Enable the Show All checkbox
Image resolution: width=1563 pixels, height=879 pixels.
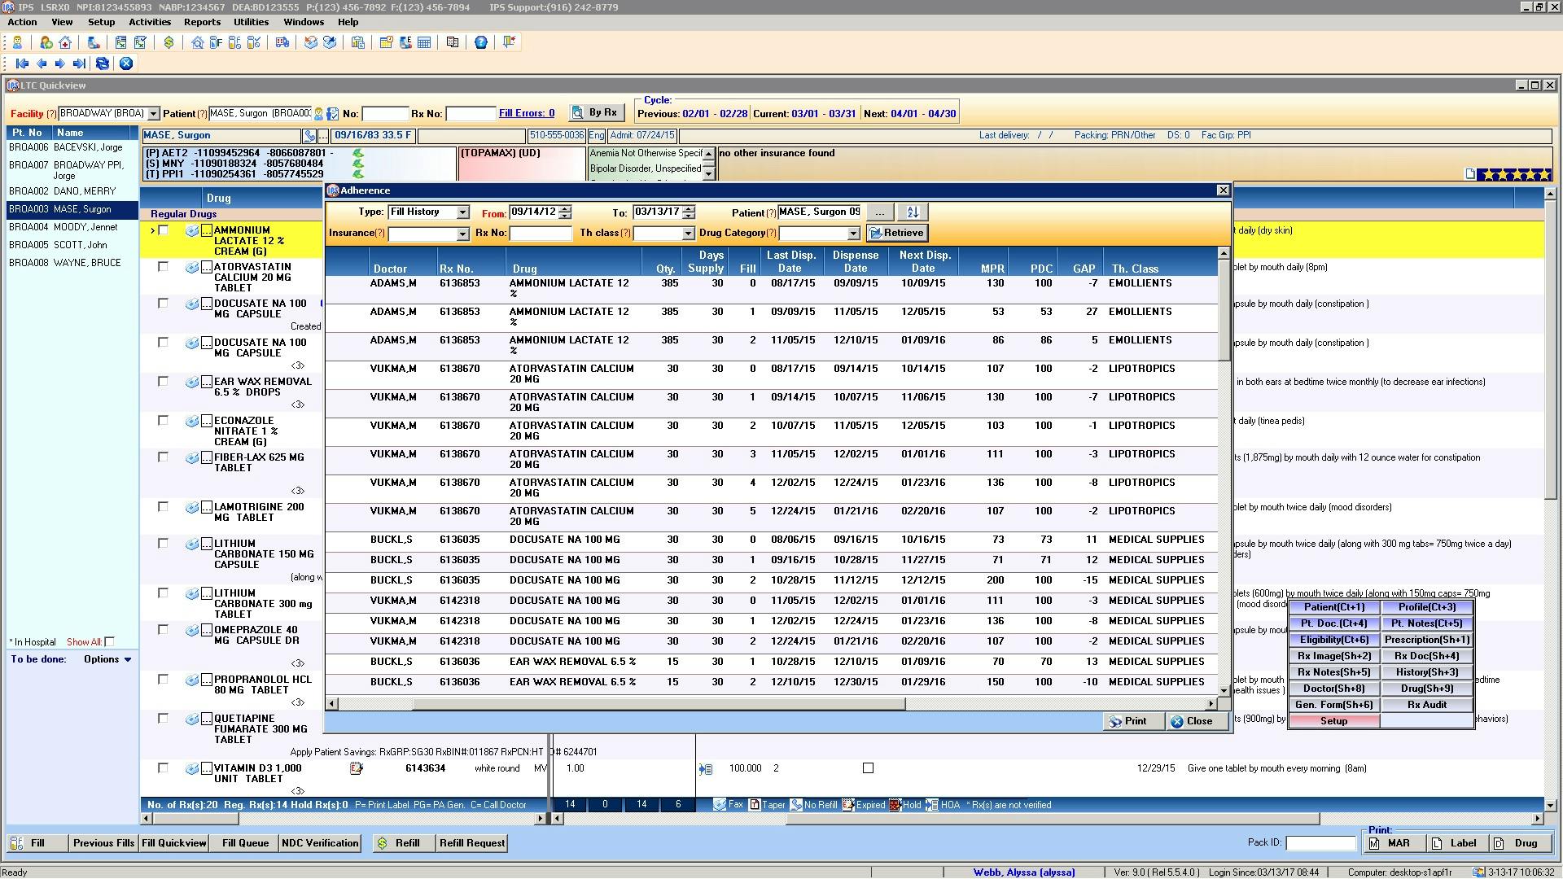pos(110,642)
